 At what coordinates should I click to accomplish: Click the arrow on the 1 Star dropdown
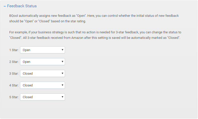[x=62, y=50]
